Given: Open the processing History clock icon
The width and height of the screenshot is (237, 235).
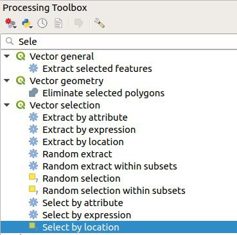Looking at the screenshot, I should coord(42,23).
